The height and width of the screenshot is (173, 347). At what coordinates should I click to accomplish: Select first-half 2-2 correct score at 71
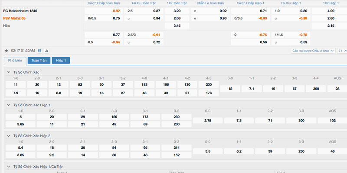click(270, 121)
